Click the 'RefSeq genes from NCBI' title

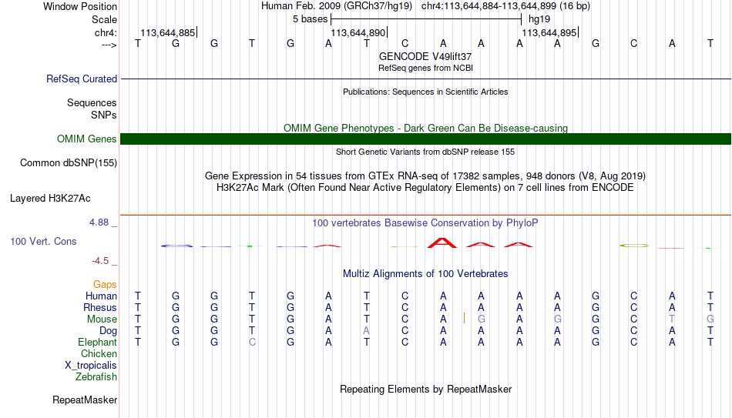pos(425,68)
